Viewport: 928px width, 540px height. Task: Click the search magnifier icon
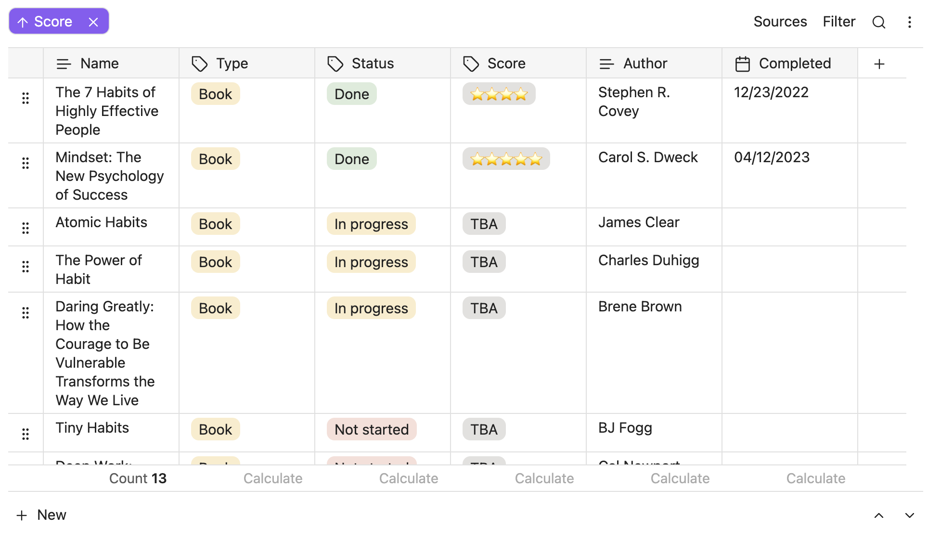click(x=878, y=22)
